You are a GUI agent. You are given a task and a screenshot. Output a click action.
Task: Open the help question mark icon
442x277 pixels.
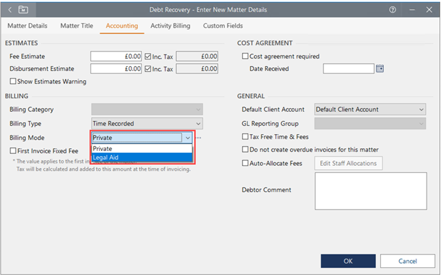(x=392, y=9)
